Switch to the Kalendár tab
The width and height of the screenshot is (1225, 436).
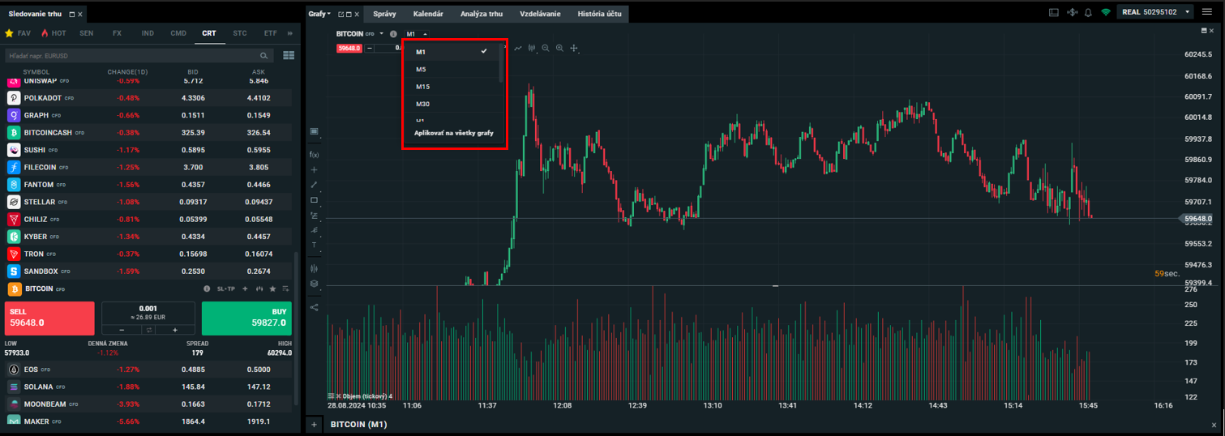[428, 14]
